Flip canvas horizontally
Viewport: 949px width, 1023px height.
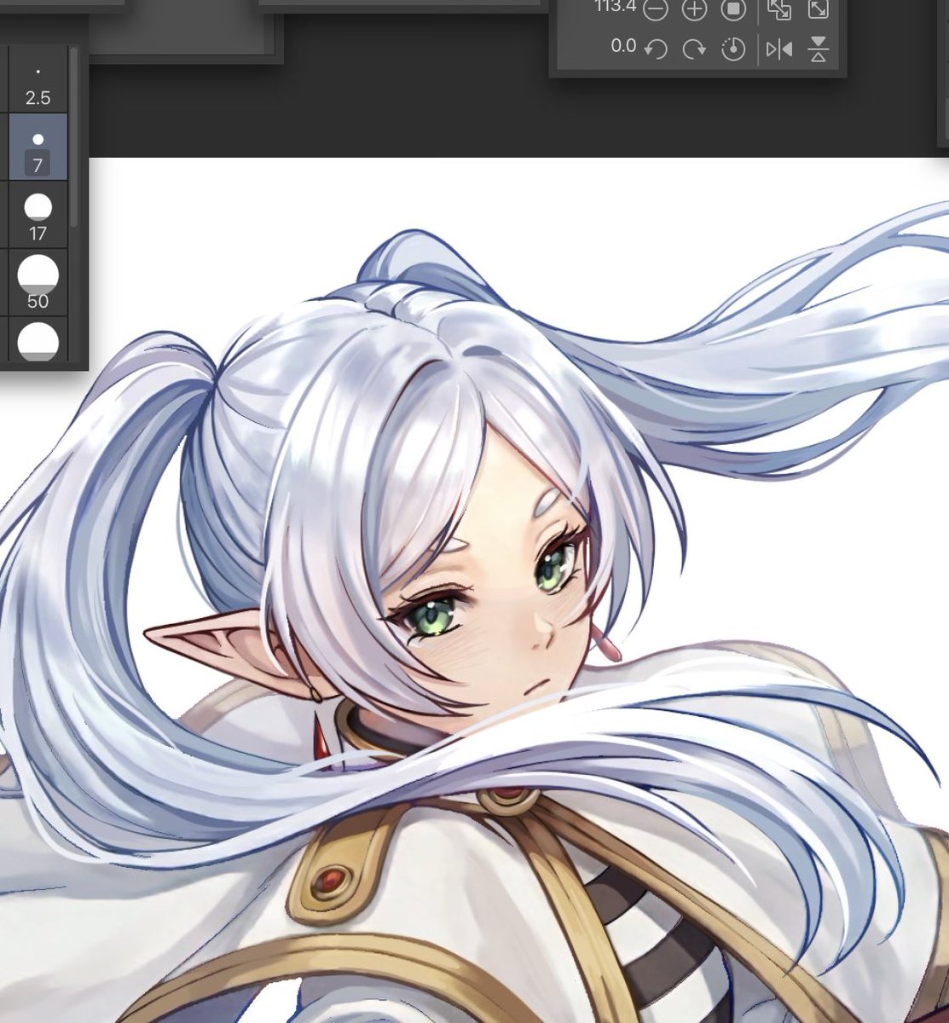pos(778,49)
